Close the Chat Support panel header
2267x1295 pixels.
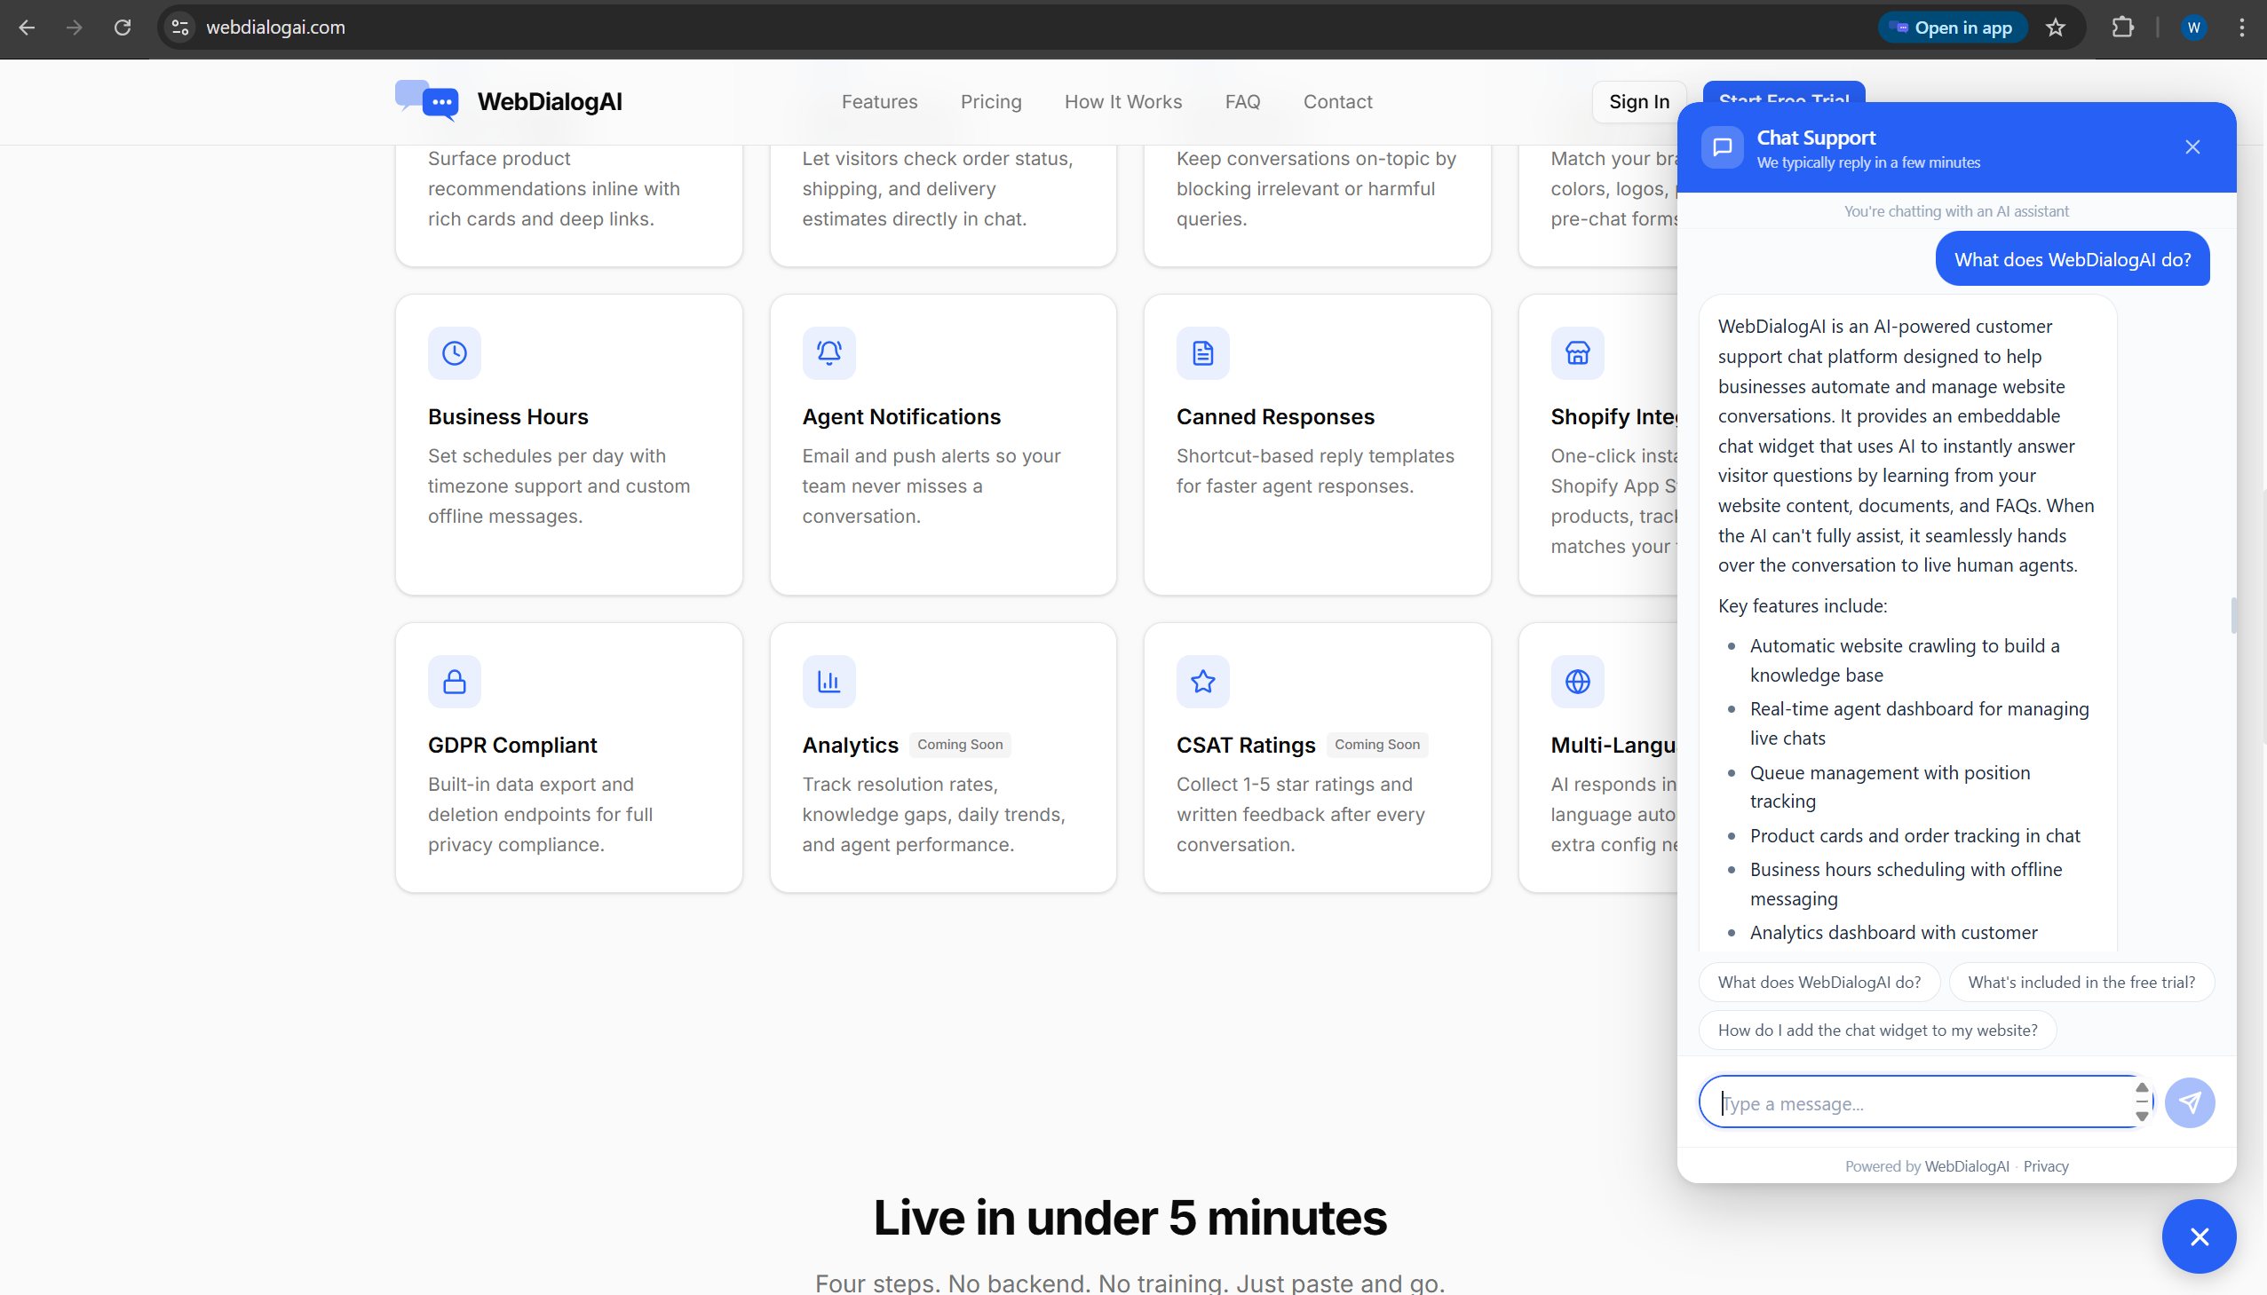pyautogui.click(x=2192, y=147)
